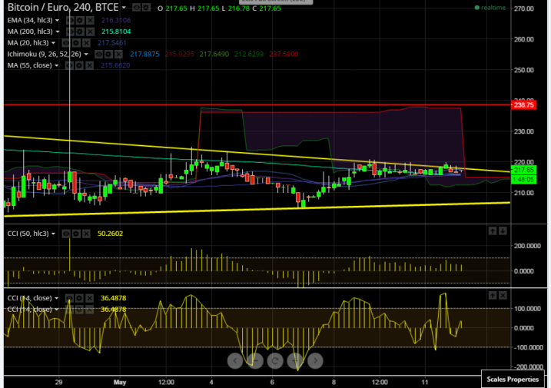Open settings for MA (55, close)

pyautogui.click(x=79, y=65)
